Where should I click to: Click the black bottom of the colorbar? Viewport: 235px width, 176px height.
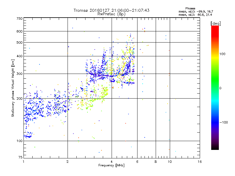point(215,148)
